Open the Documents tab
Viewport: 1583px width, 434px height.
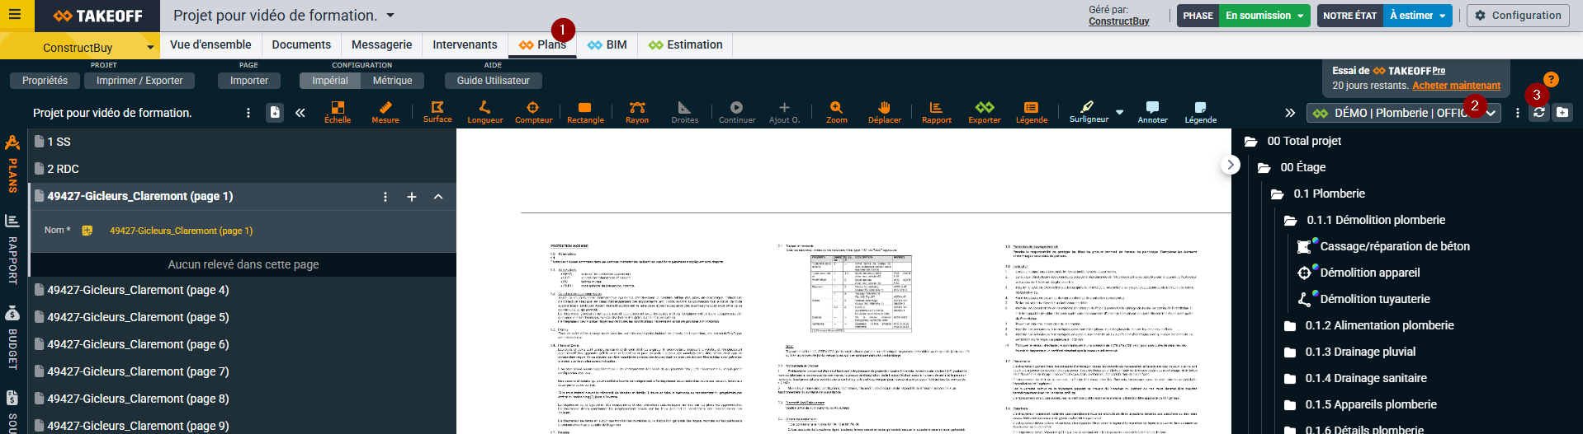(x=301, y=44)
